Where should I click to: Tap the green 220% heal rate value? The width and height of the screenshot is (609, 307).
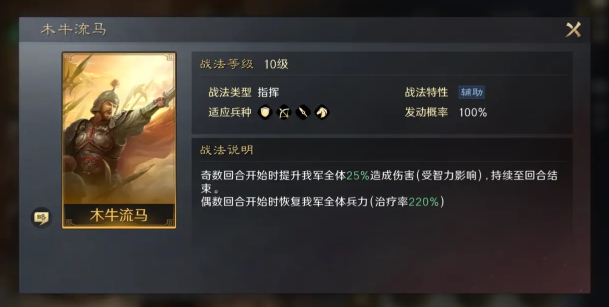coord(424,202)
